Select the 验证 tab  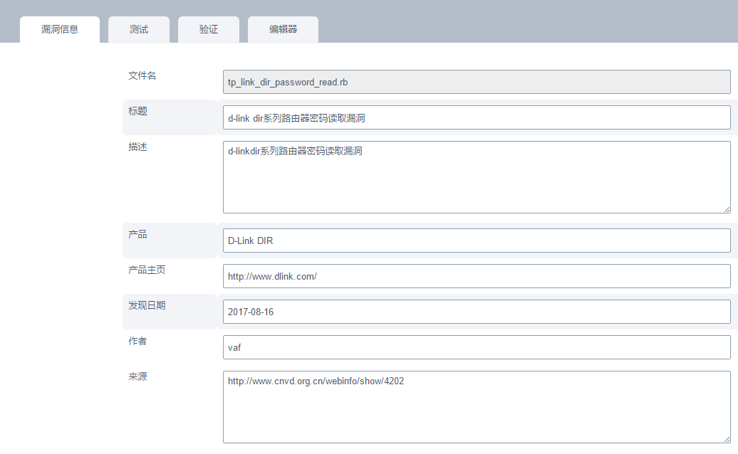[x=209, y=30]
